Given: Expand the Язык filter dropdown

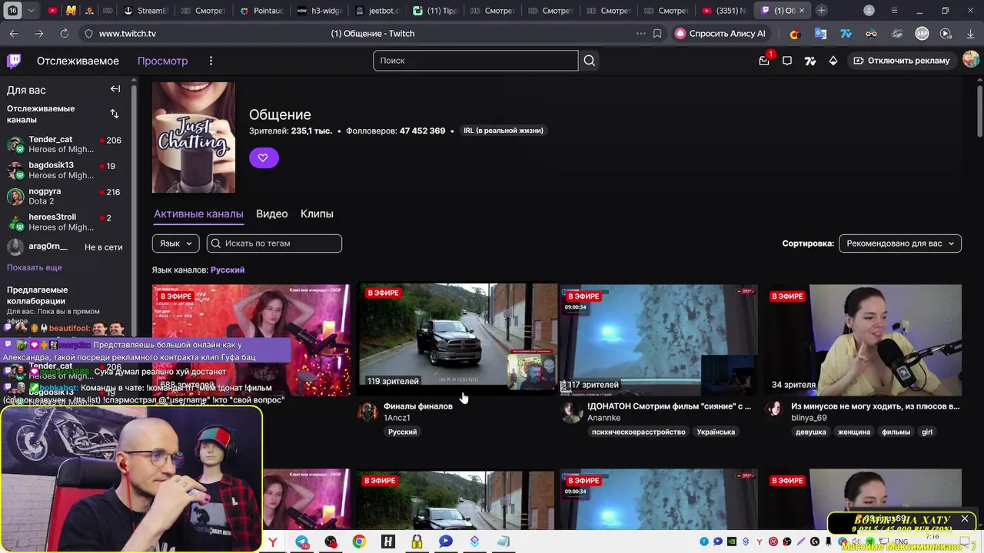Looking at the screenshot, I should coord(175,243).
